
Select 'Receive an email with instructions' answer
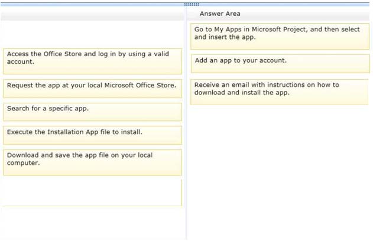point(279,92)
